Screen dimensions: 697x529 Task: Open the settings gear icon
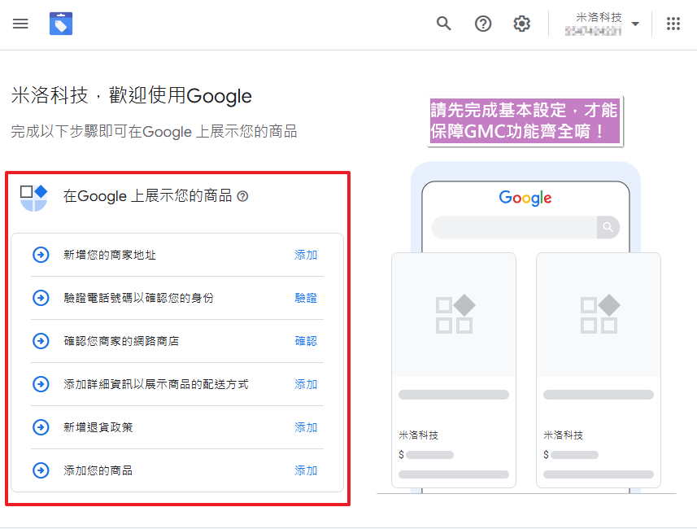522,24
